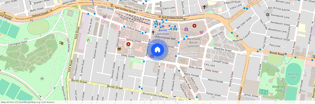Select the Waverley Park label

click(x=278, y=89)
